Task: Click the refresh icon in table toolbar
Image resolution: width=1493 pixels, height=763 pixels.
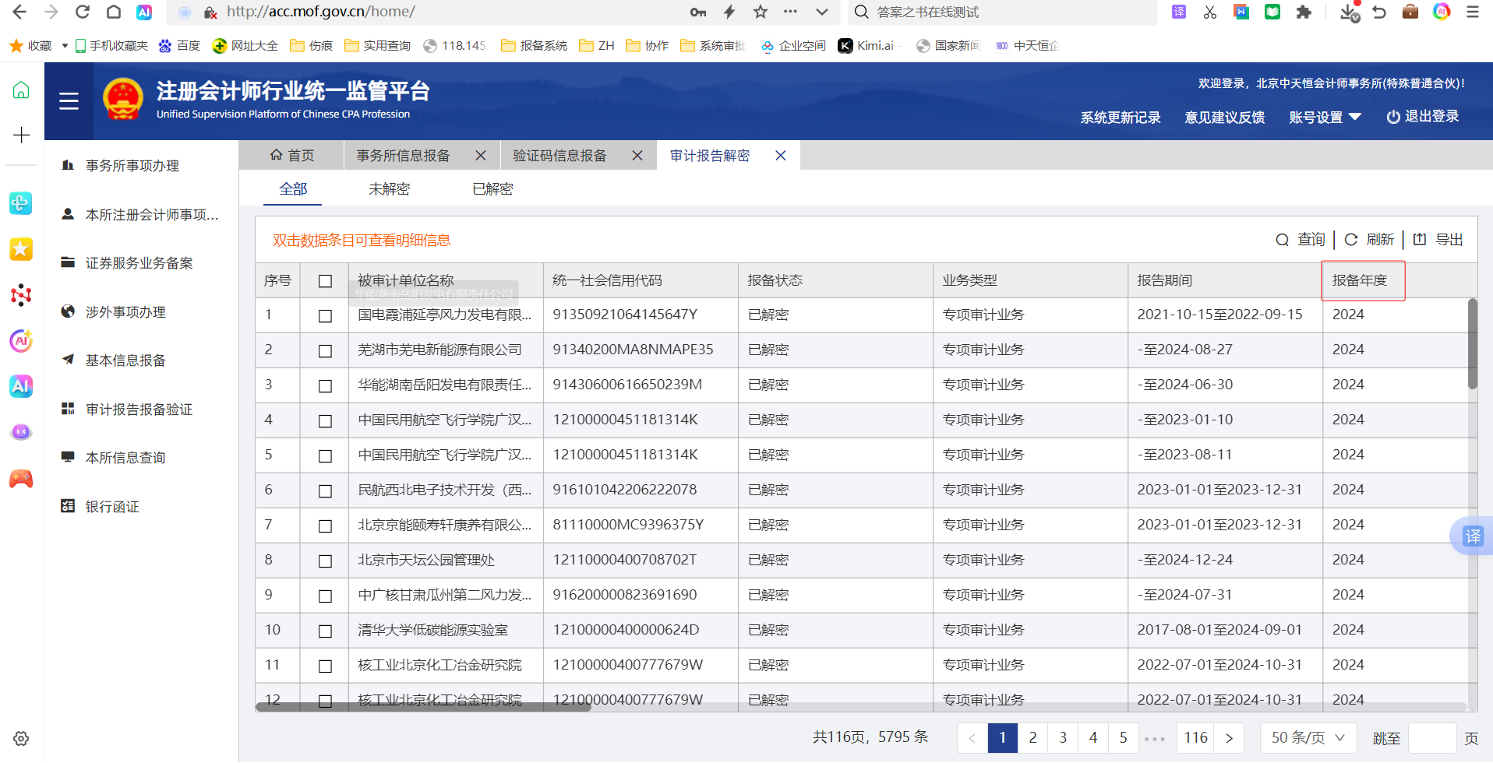Action: pyautogui.click(x=1351, y=240)
